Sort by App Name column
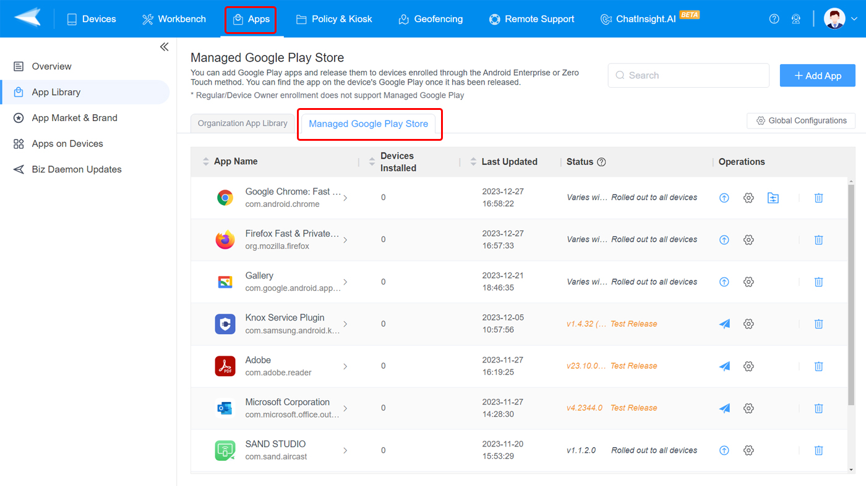 [206, 162]
